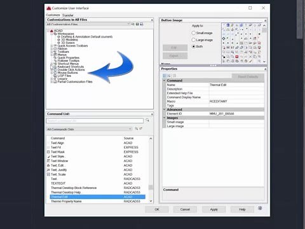Click the LISP Files node icon
The width and height of the screenshot is (305, 229).
point(55,76)
